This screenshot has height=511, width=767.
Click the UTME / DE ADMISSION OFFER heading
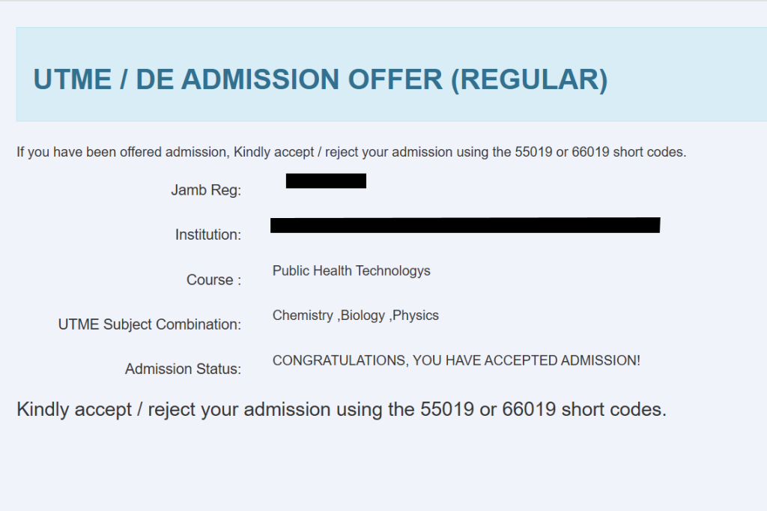click(x=321, y=79)
